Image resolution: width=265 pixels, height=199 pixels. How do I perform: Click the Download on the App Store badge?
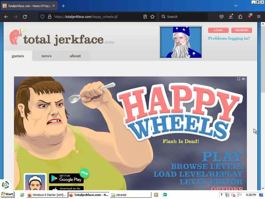tap(67, 188)
